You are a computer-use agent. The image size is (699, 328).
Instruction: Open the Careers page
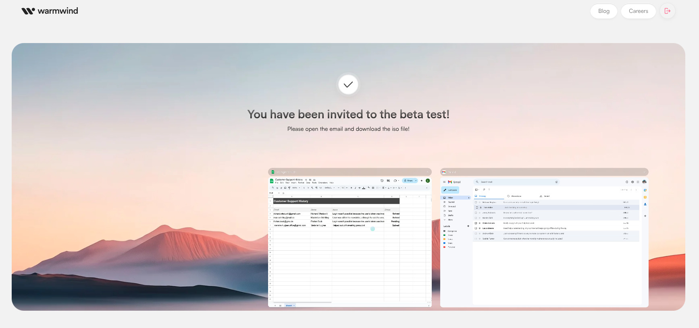pyautogui.click(x=639, y=11)
